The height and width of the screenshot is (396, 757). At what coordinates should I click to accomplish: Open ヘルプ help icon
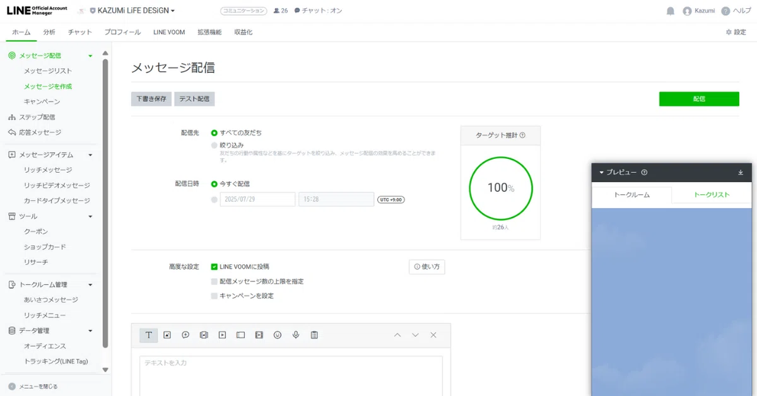click(725, 11)
